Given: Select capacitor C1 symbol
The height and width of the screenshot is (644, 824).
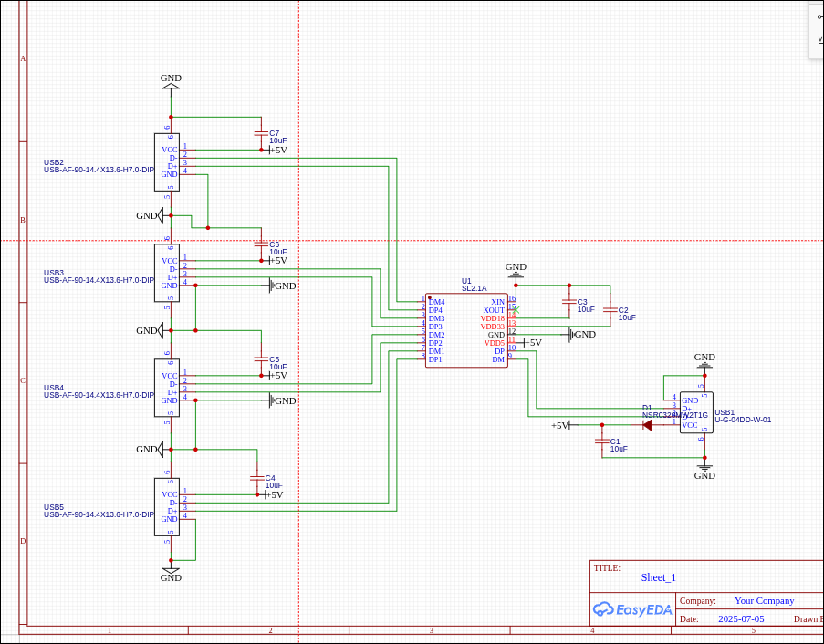Looking at the screenshot, I should click(x=601, y=441).
